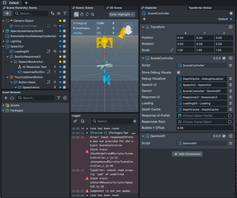Uncheck Camera Object enabled checkbox
This screenshot has width=237, height=198.
(x=64, y=21)
